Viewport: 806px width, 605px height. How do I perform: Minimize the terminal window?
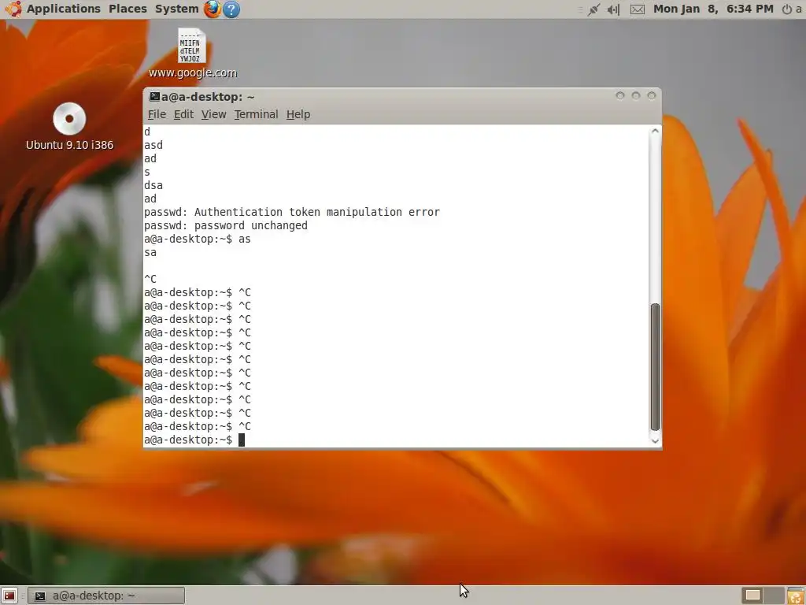click(x=620, y=95)
